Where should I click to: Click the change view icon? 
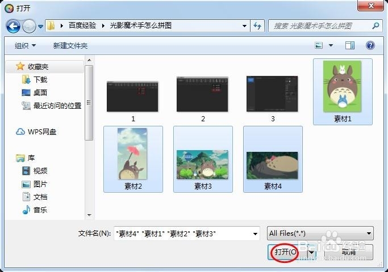pyautogui.click(x=319, y=45)
